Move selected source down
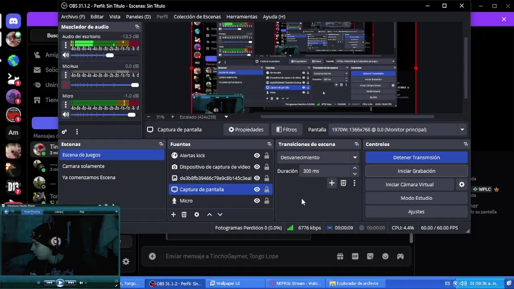 coord(220,215)
